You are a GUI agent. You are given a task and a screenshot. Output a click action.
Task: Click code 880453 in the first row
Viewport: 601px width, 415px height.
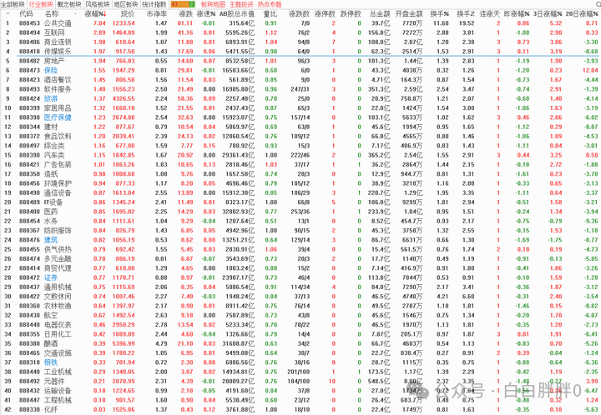coord(29,23)
